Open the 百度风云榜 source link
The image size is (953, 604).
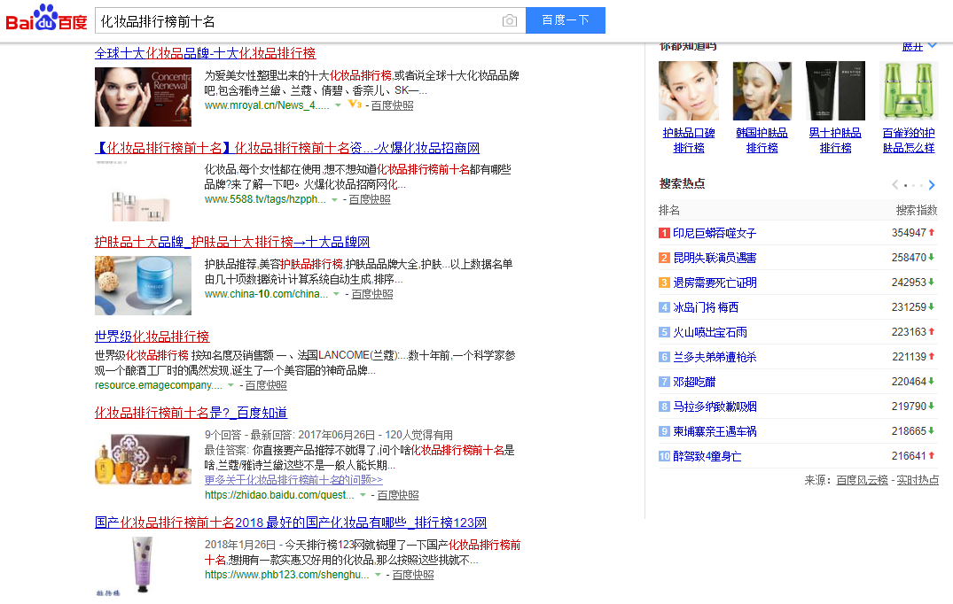(862, 480)
